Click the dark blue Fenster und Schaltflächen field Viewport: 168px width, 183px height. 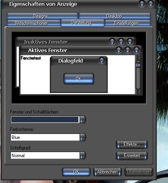(45, 120)
